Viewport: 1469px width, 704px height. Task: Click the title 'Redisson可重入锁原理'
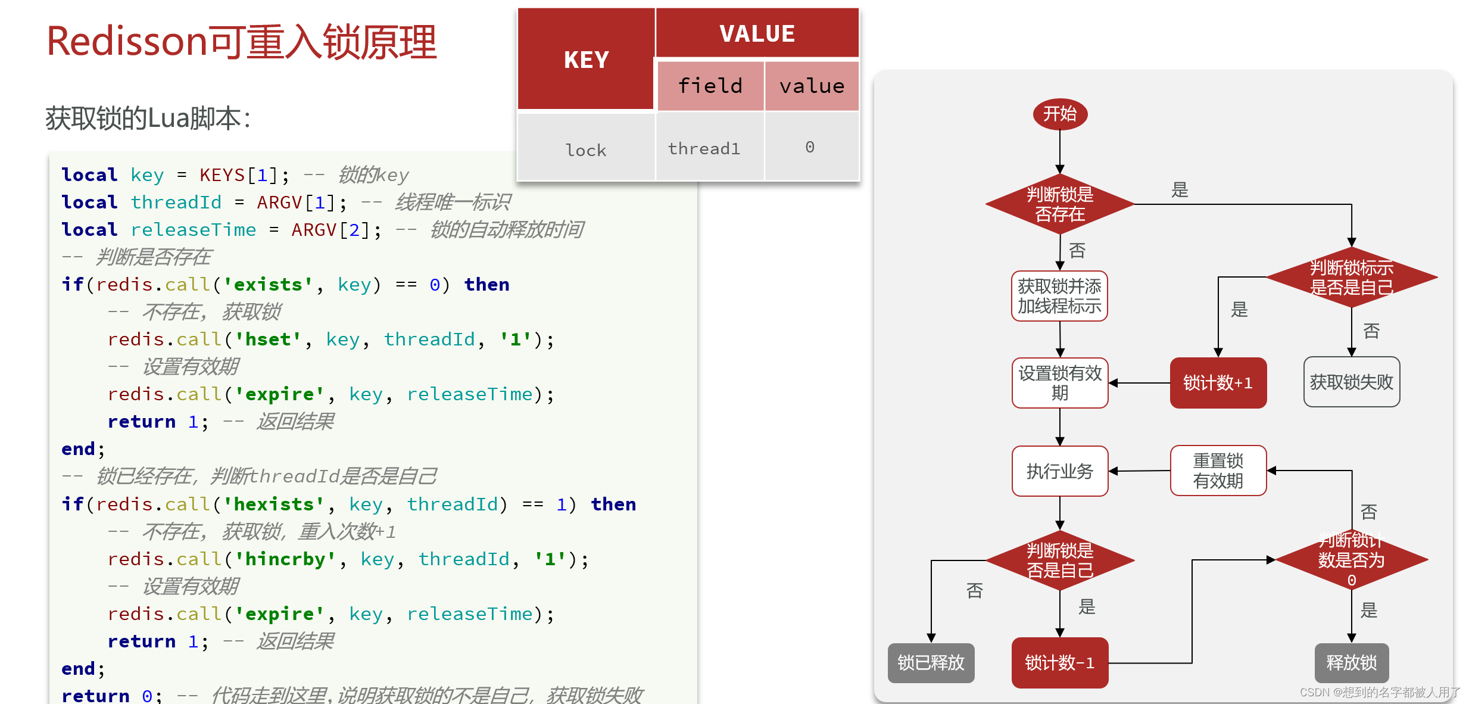tap(242, 42)
